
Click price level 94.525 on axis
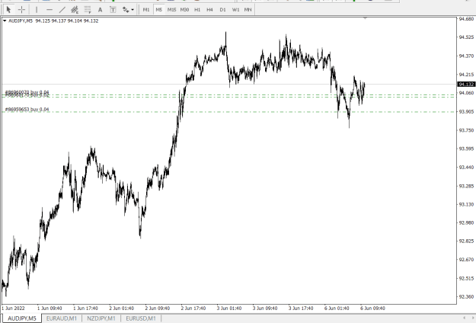pyautogui.click(x=466, y=37)
